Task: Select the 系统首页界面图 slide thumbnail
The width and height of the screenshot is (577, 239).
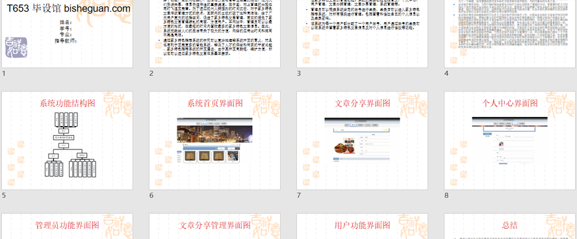Action: (215, 140)
